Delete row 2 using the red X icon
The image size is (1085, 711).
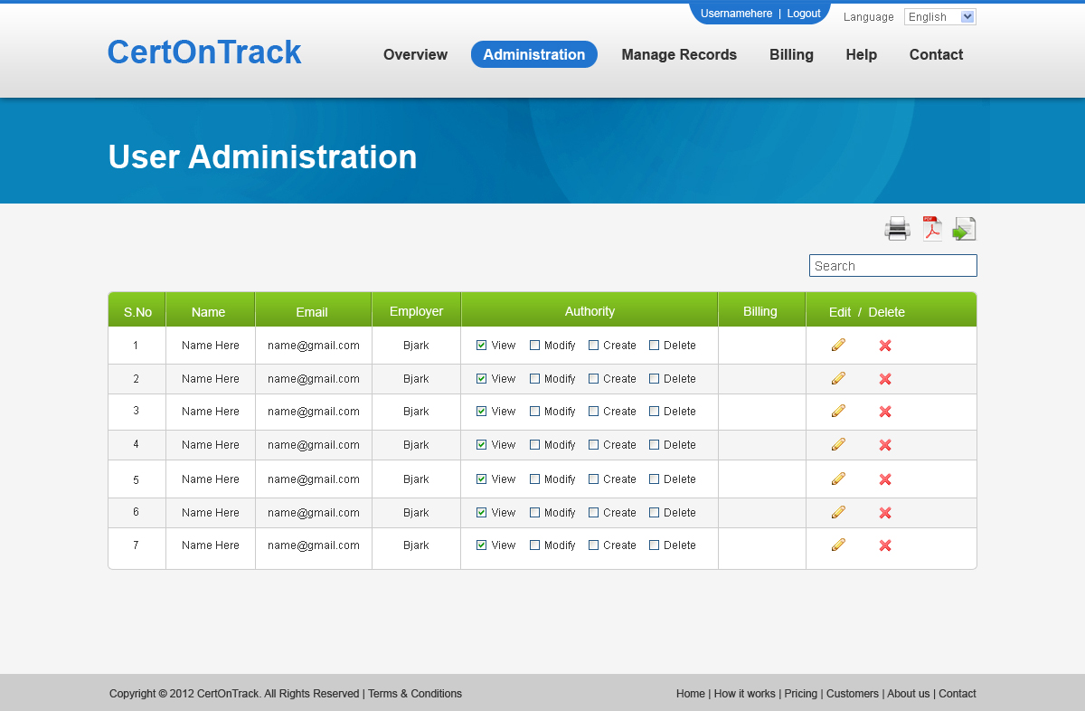885,379
